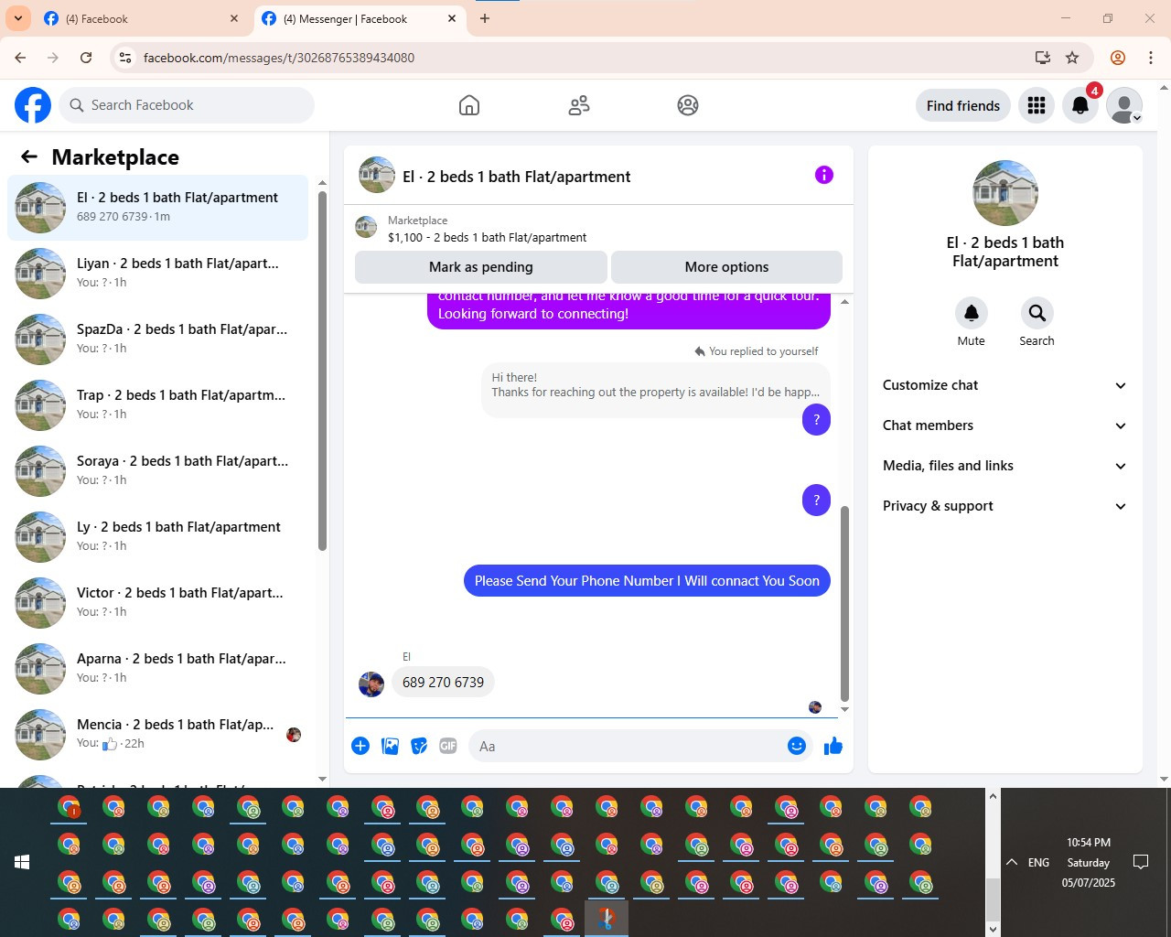Click Mark as pending button

point(480,267)
